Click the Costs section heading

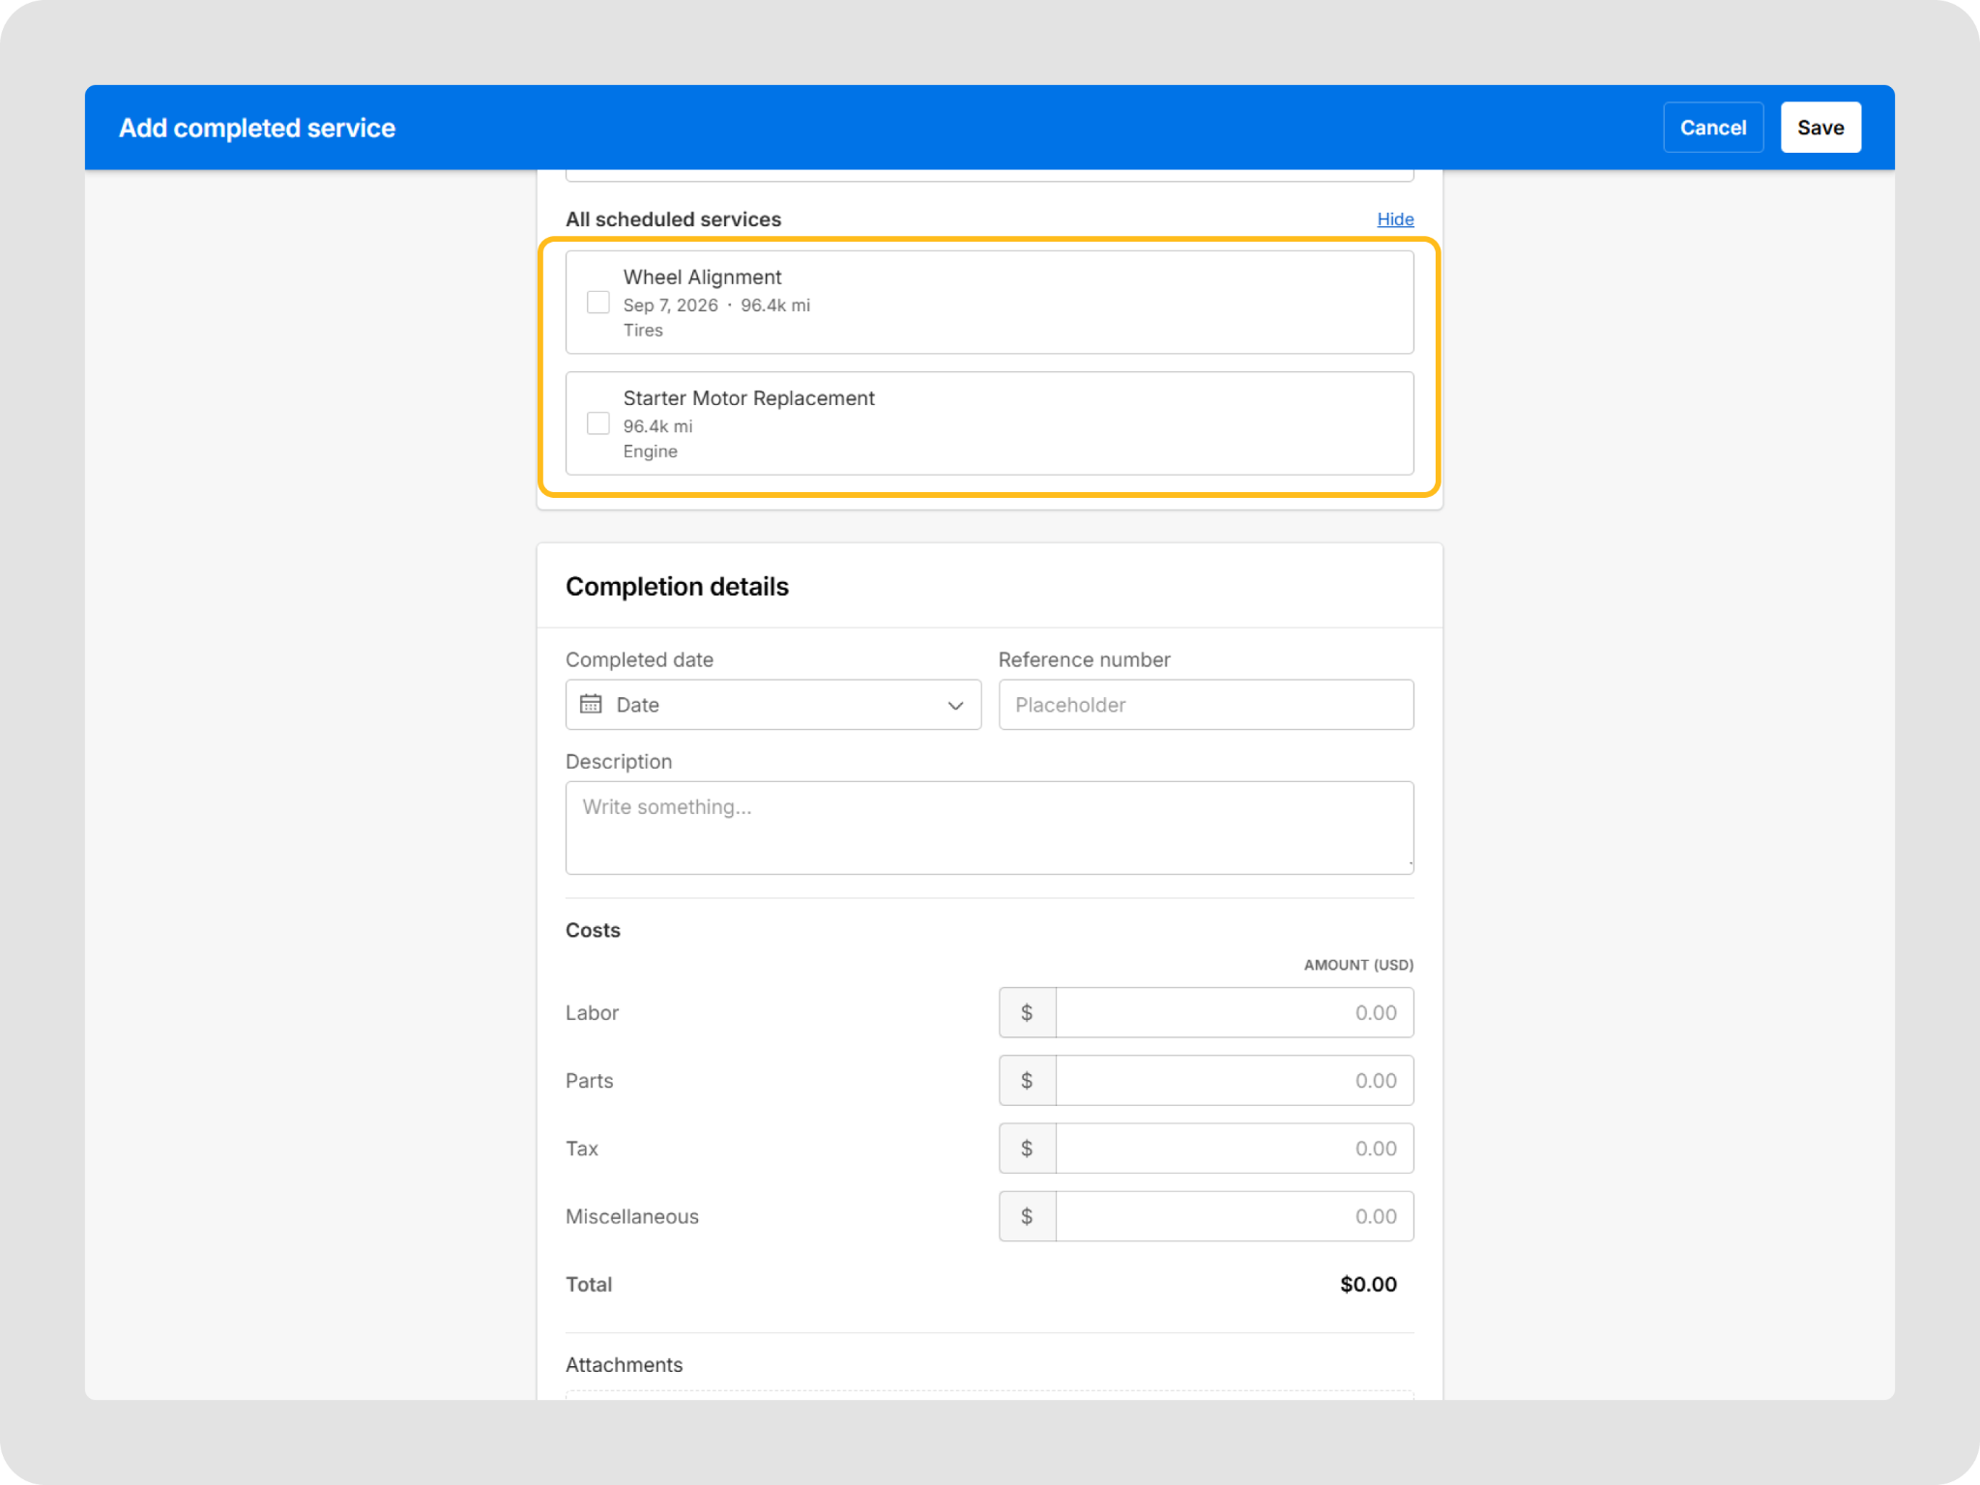[593, 930]
